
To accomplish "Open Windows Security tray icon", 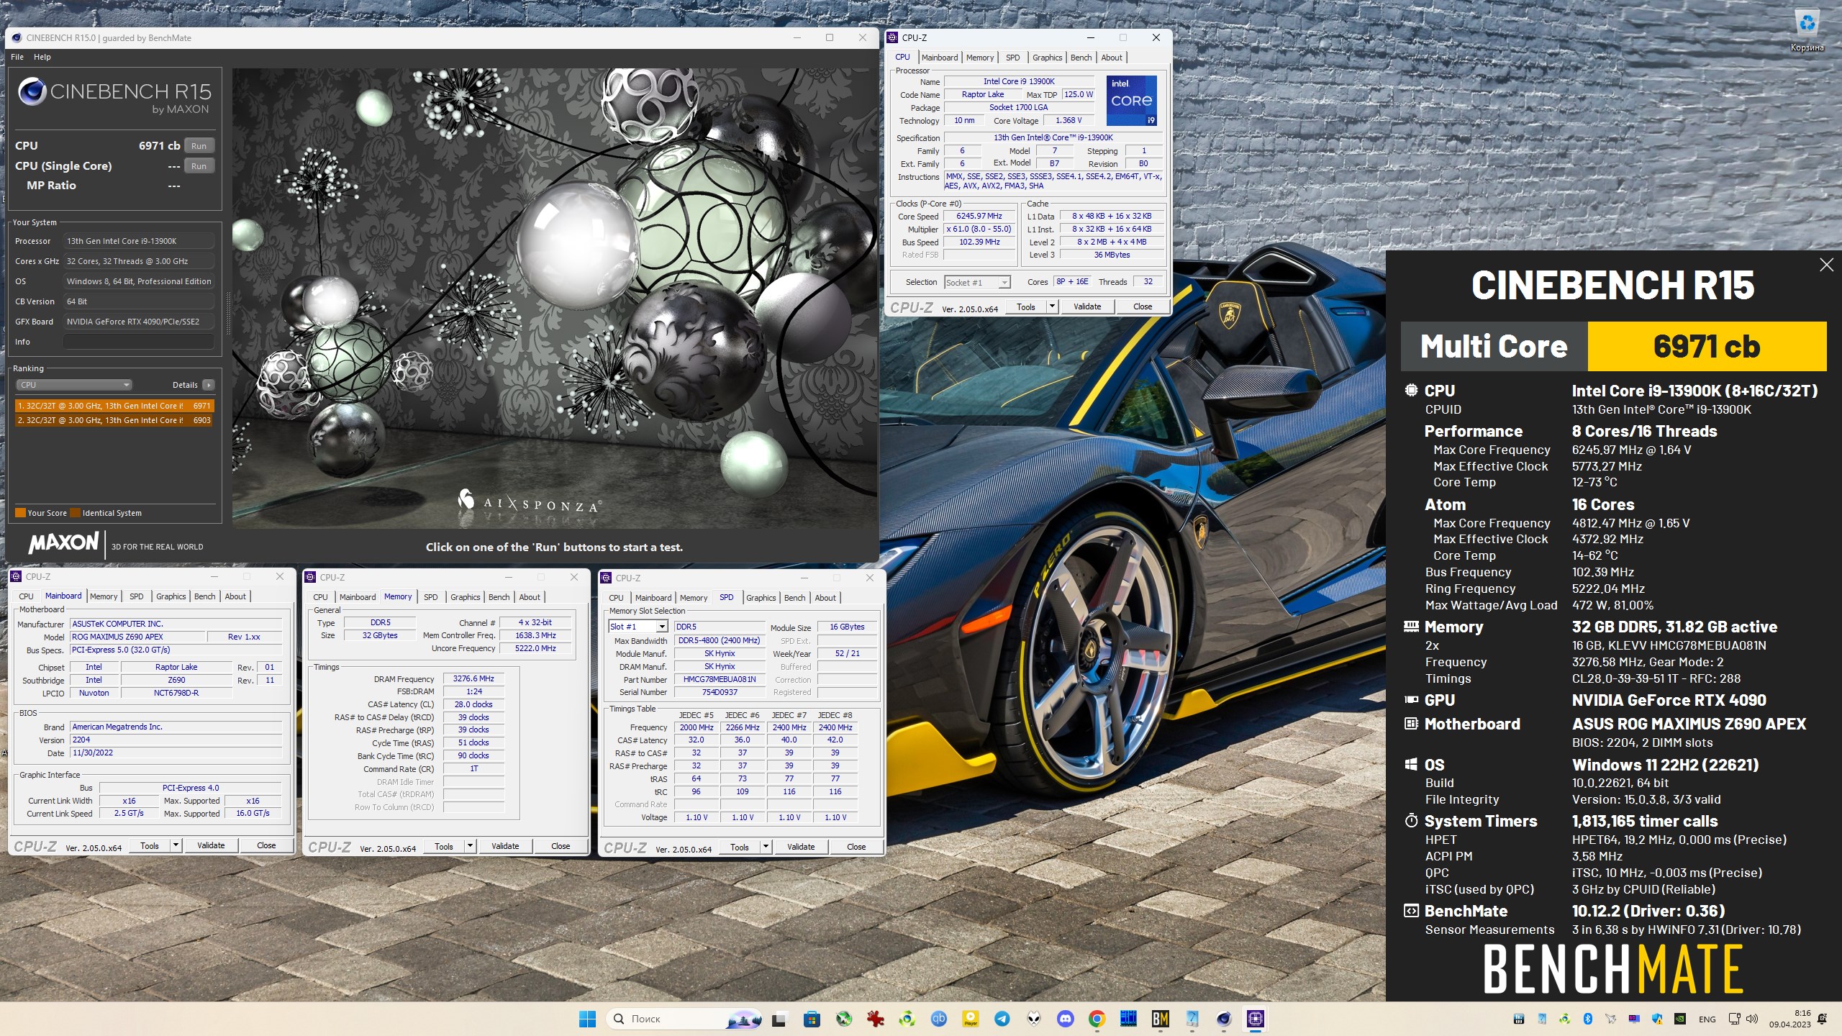I will click(x=1657, y=1019).
